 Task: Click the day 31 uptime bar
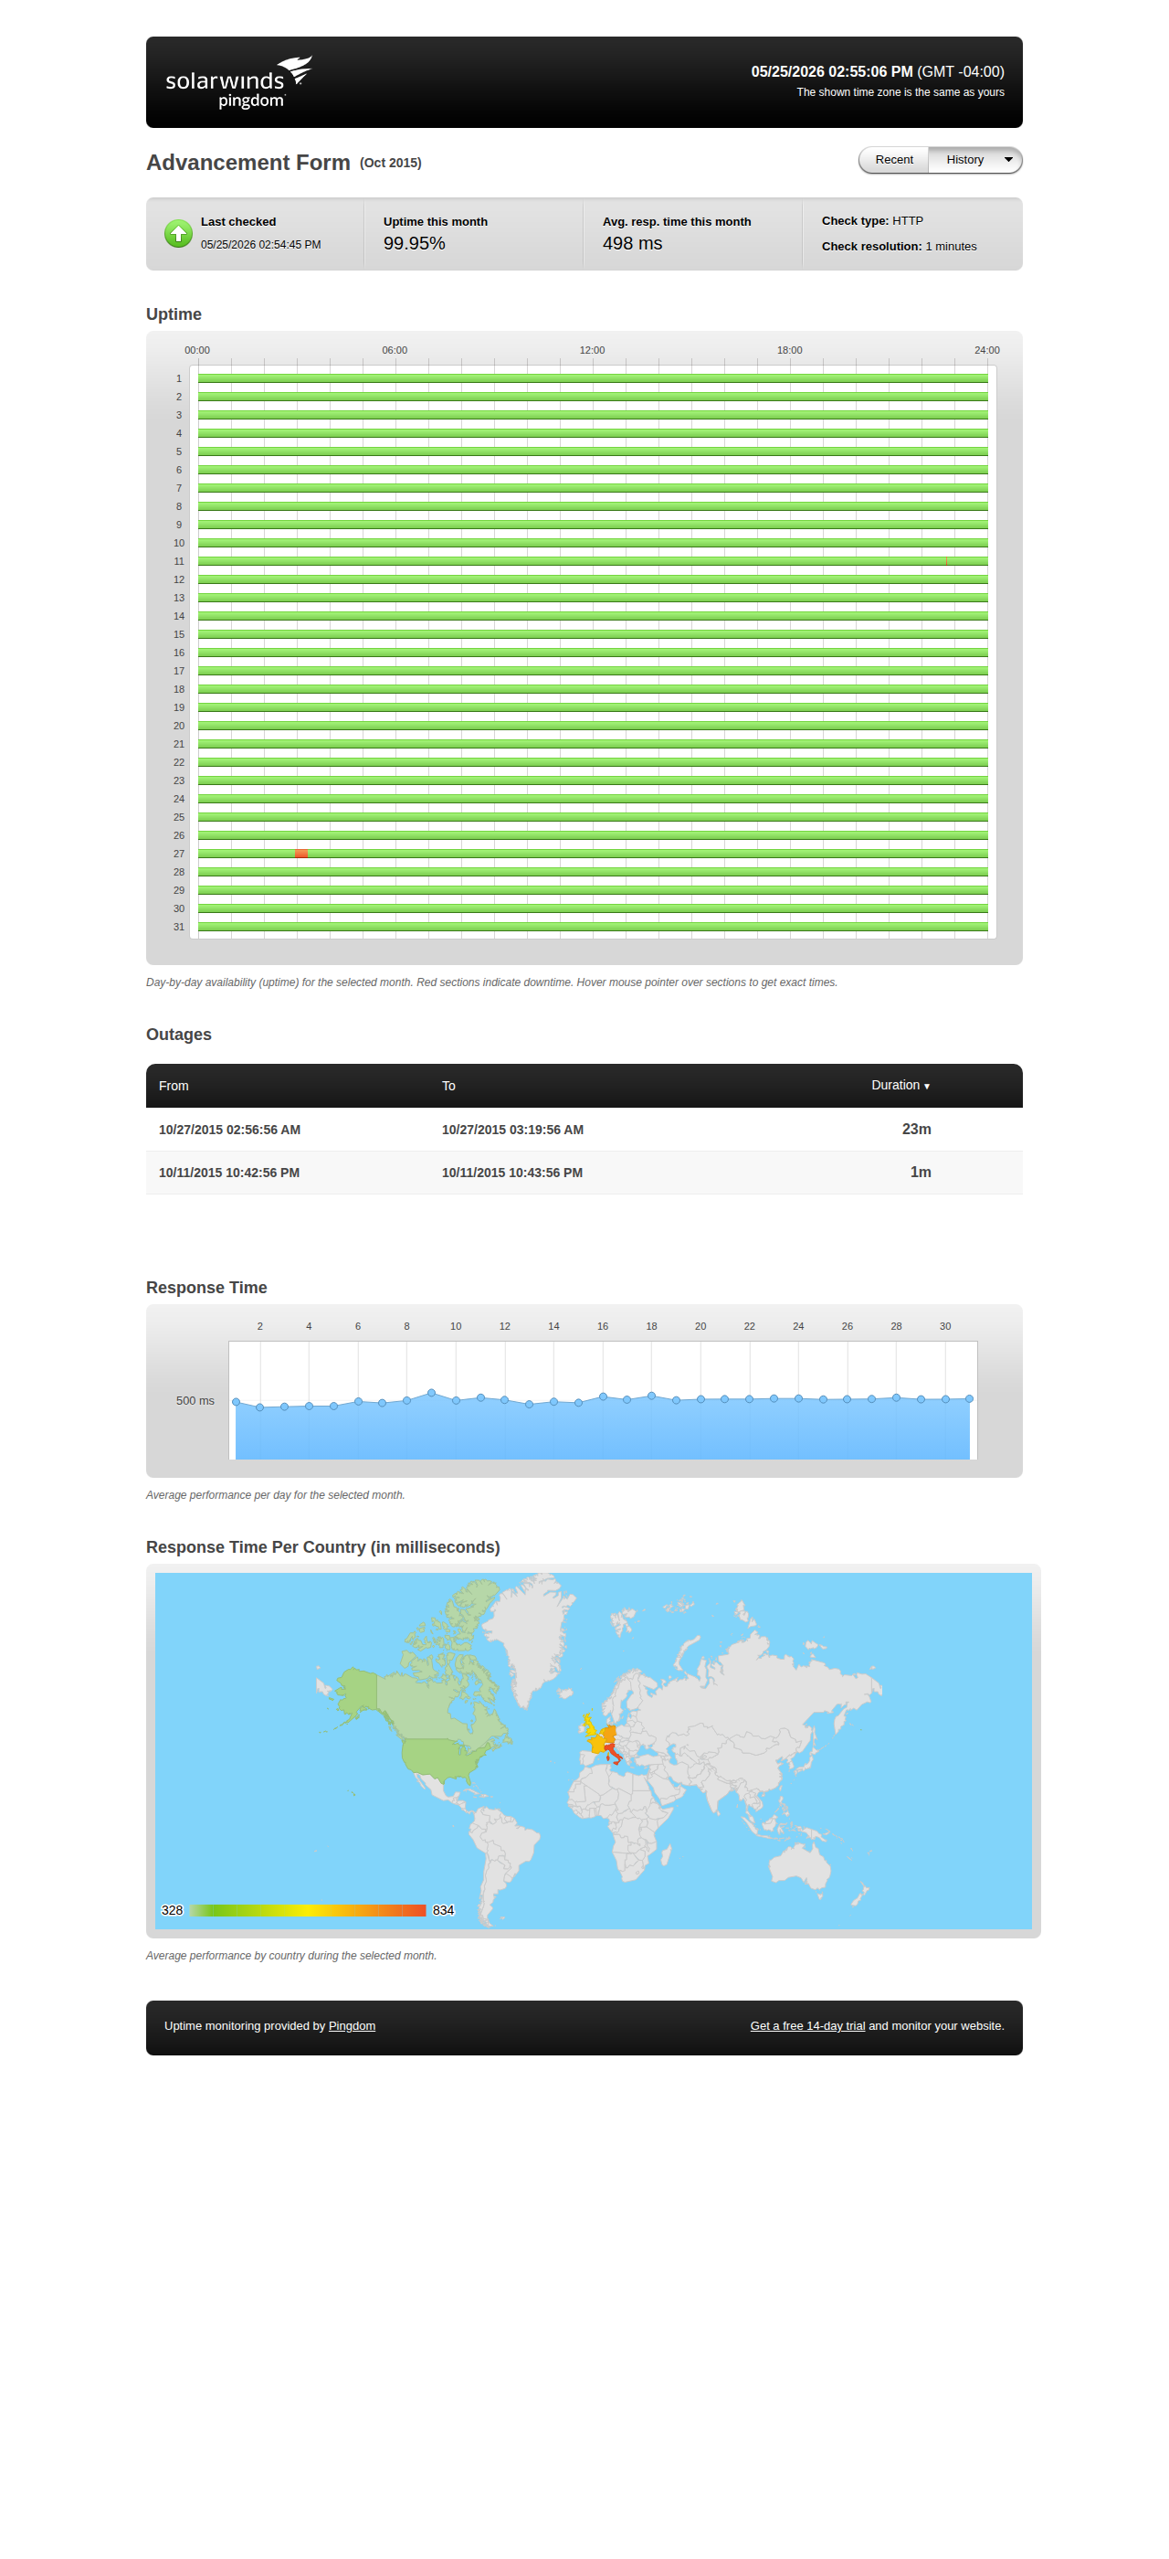tap(593, 927)
